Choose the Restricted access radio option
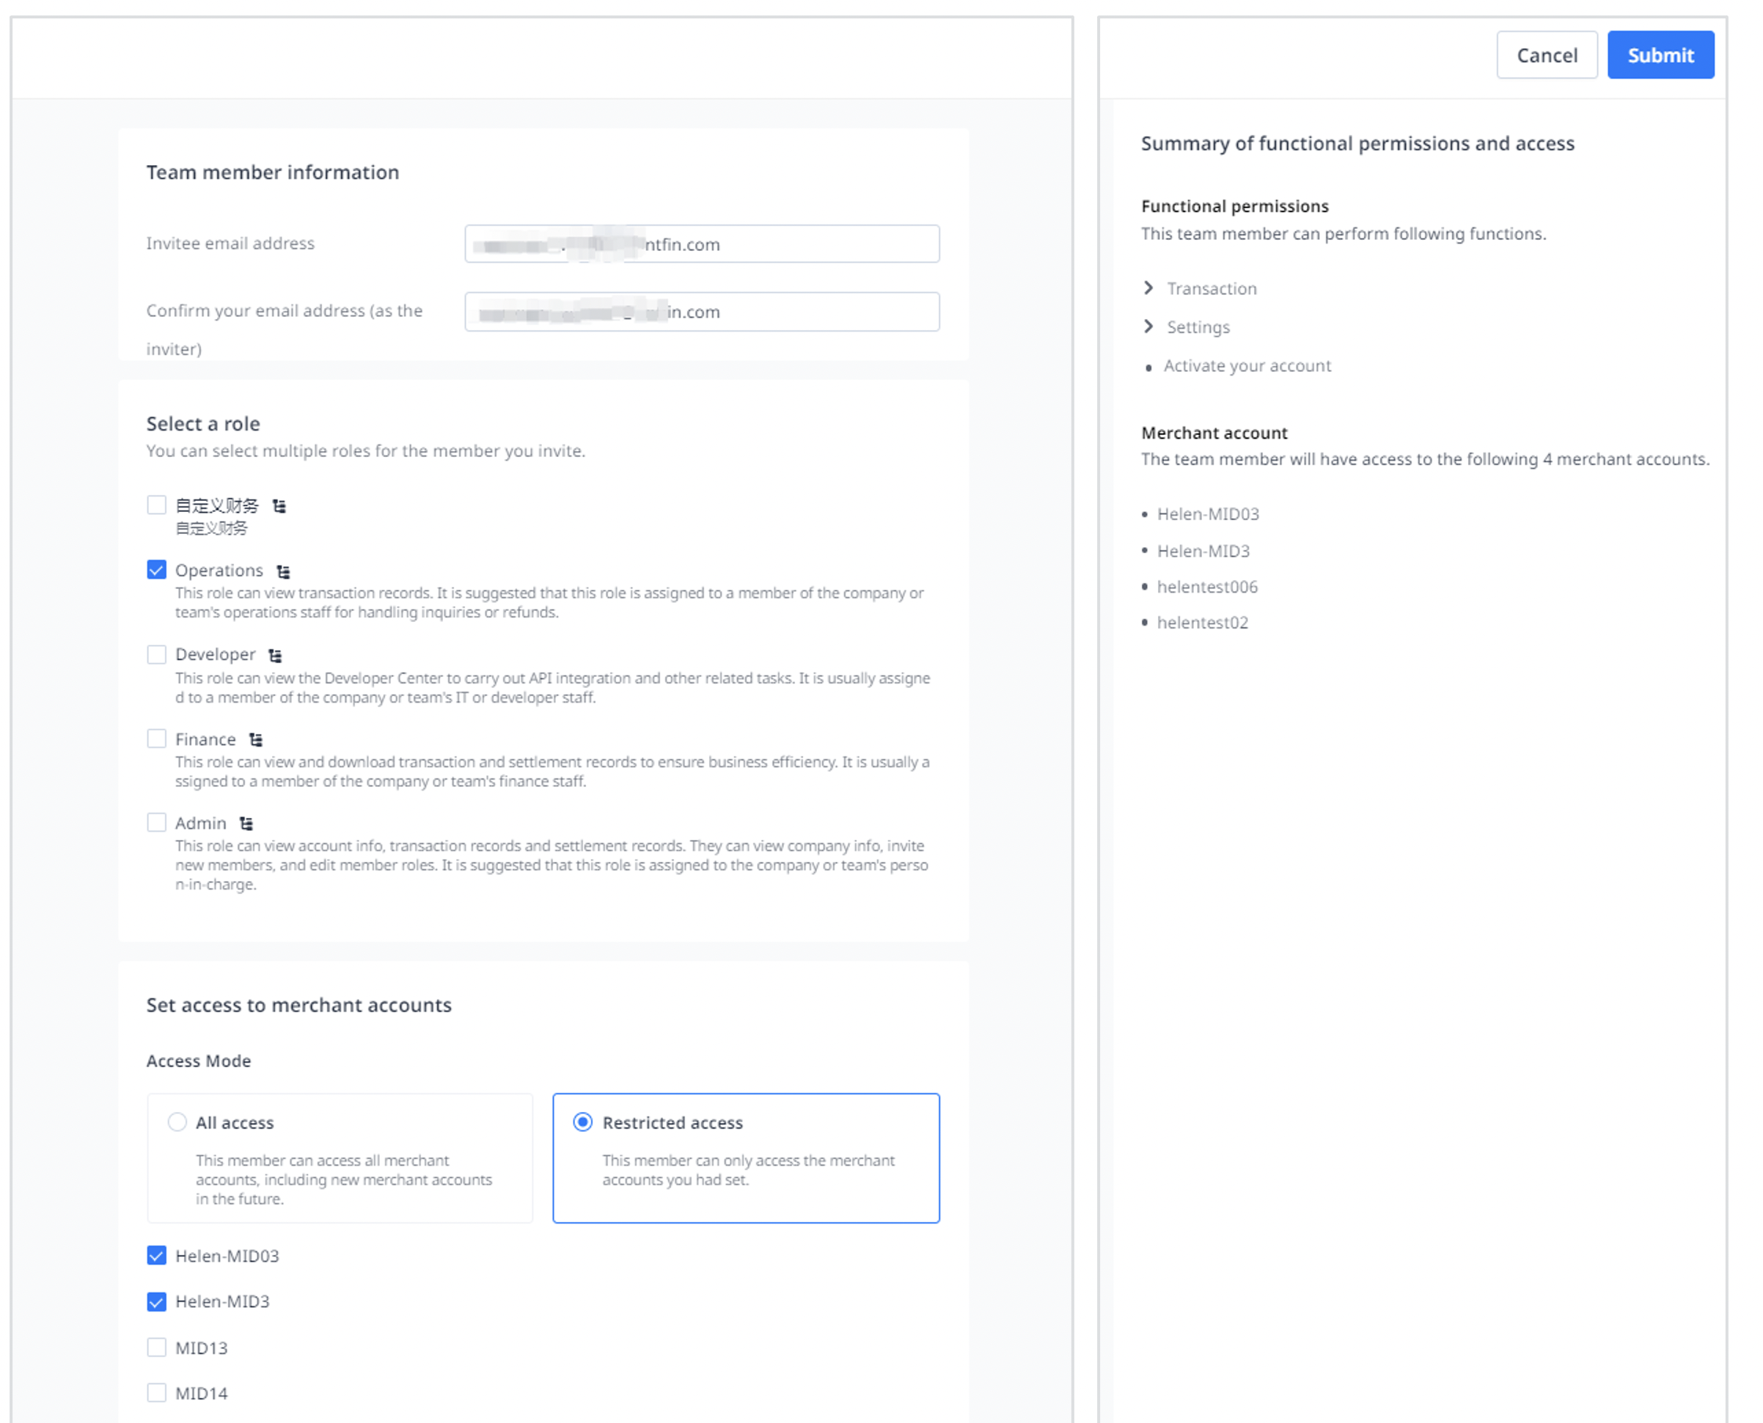The width and height of the screenshot is (1763, 1423). 583,1122
